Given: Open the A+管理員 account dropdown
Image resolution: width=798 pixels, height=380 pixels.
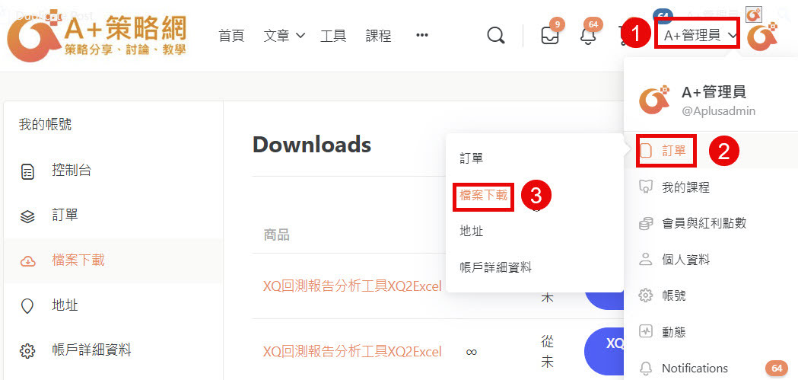Looking at the screenshot, I should [697, 35].
